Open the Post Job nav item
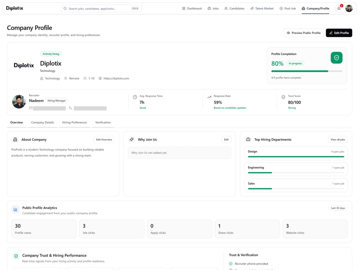This screenshot has width=360, height=270. click(288, 9)
